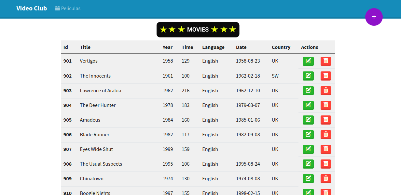Select the Year column header
Screen dimensions: 401x195
click(168, 47)
